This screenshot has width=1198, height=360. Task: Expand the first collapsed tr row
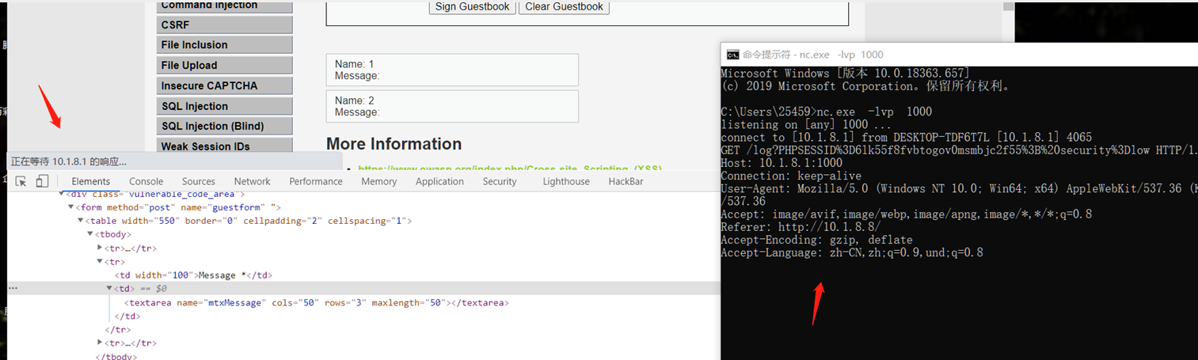(x=101, y=248)
